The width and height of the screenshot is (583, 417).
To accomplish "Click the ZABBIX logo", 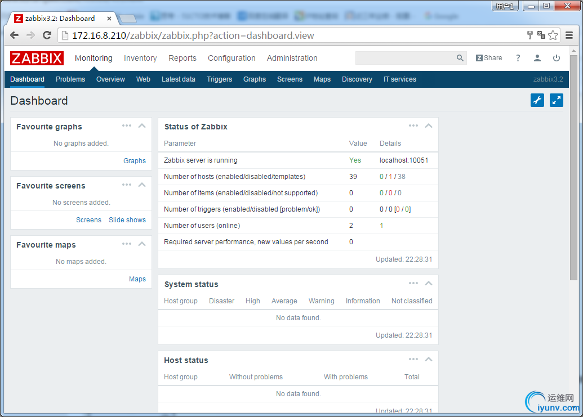I will pos(37,59).
